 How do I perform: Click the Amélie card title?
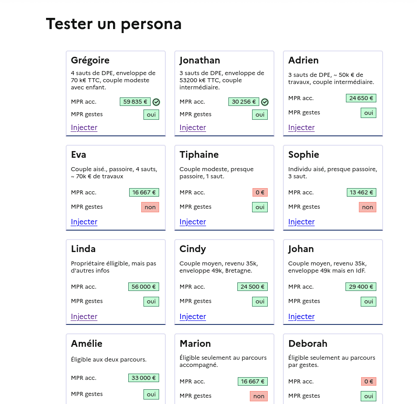[x=87, y=343]
